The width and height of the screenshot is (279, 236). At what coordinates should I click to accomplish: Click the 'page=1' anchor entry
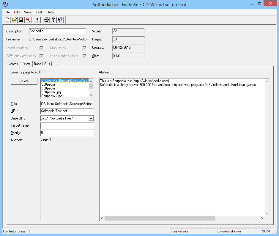46,139
